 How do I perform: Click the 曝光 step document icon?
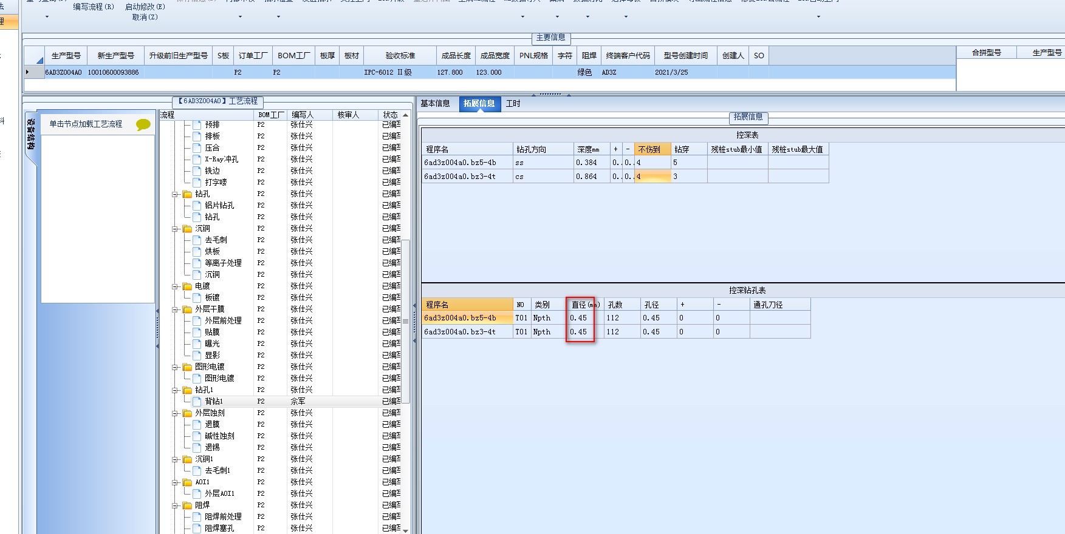(197, 343)
